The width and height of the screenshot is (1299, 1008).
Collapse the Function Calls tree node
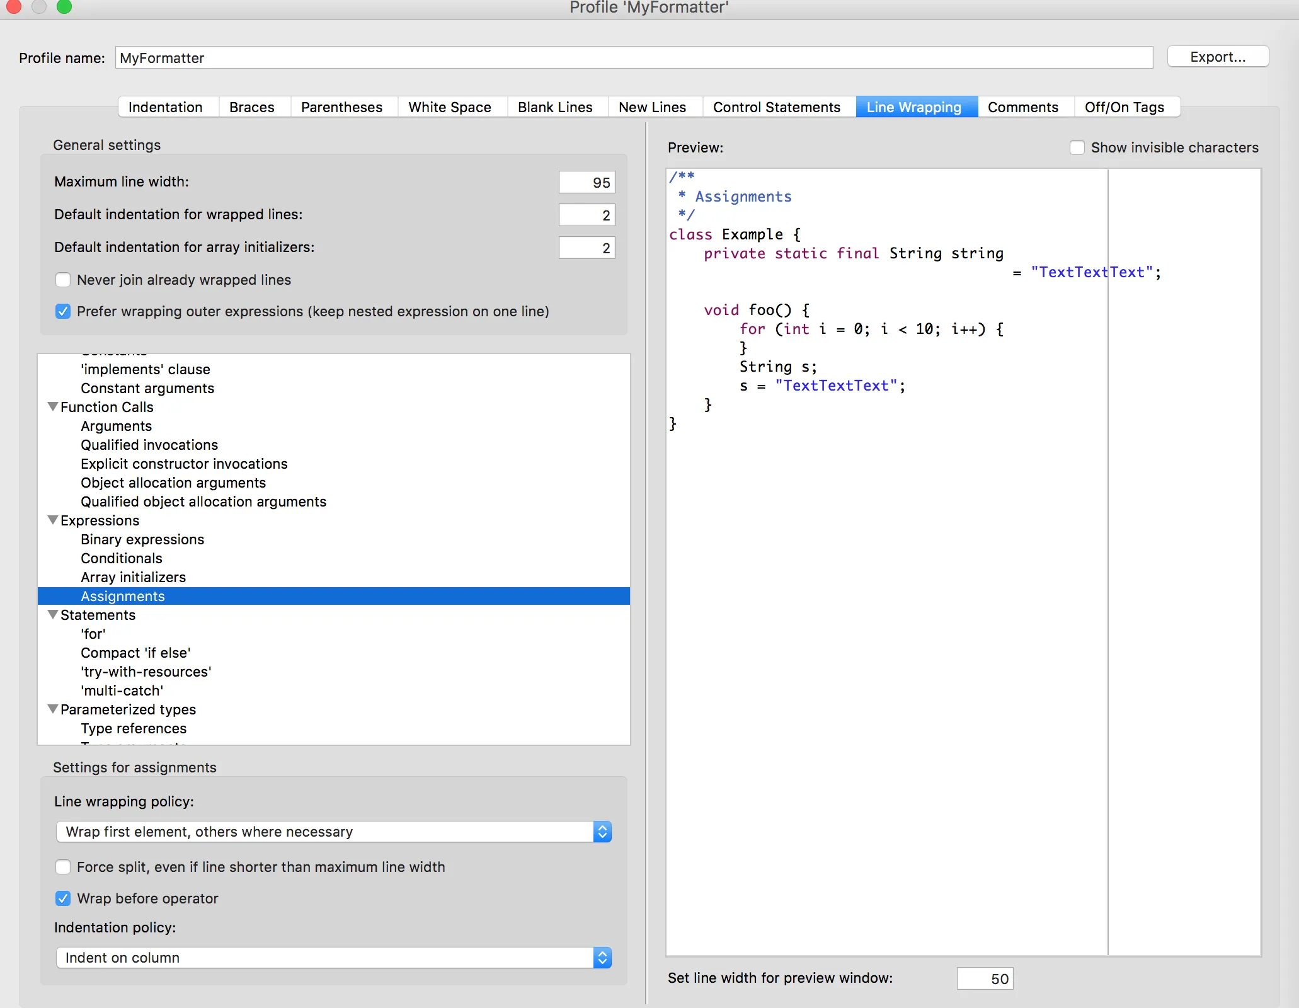pyautogui.click(x=53, y=407)
